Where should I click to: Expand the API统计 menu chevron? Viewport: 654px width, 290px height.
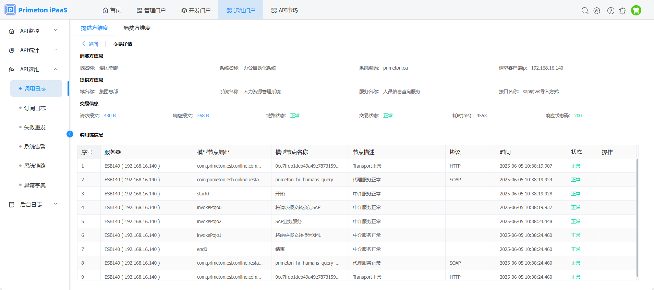(x=56, y=50)
